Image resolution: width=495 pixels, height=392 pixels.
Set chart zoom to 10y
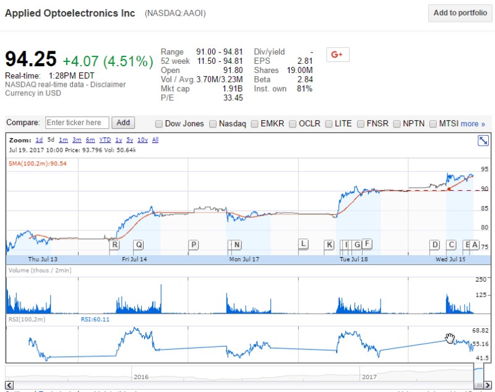point(142,140)
